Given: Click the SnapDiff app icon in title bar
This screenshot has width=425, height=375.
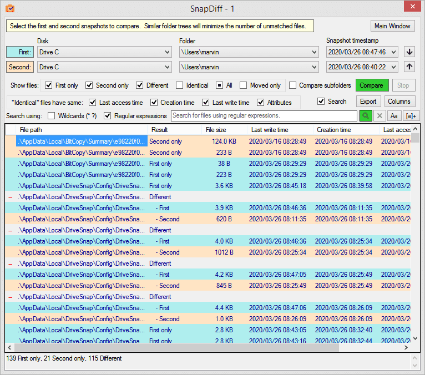Looking at the screenshot, I should click(9, 8).
